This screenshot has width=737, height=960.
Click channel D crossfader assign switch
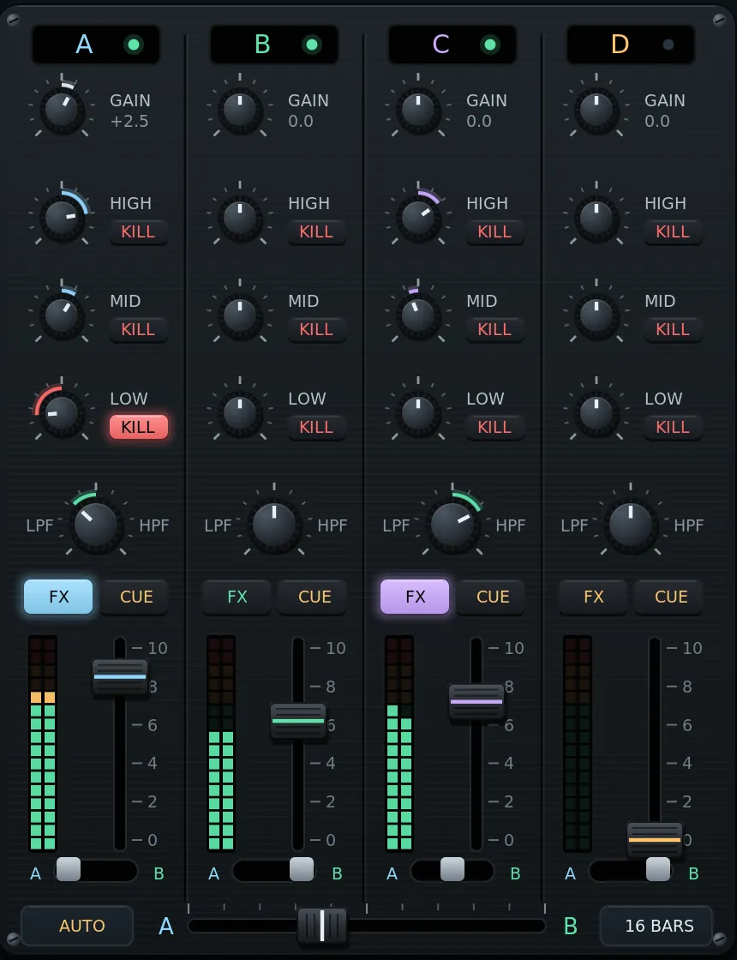click(631, 870)
